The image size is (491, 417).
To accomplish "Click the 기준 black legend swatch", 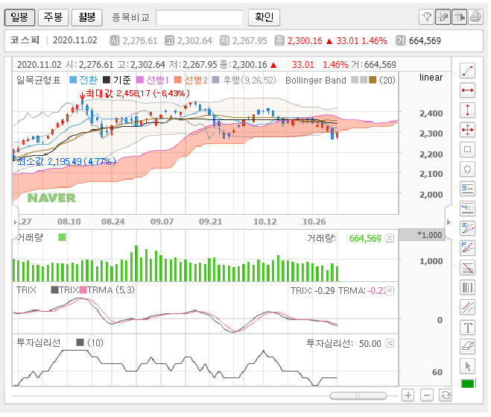I will tap(107, 80).
